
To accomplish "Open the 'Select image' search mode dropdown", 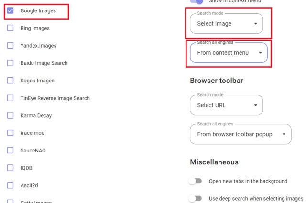I will (x=227, y=24).
